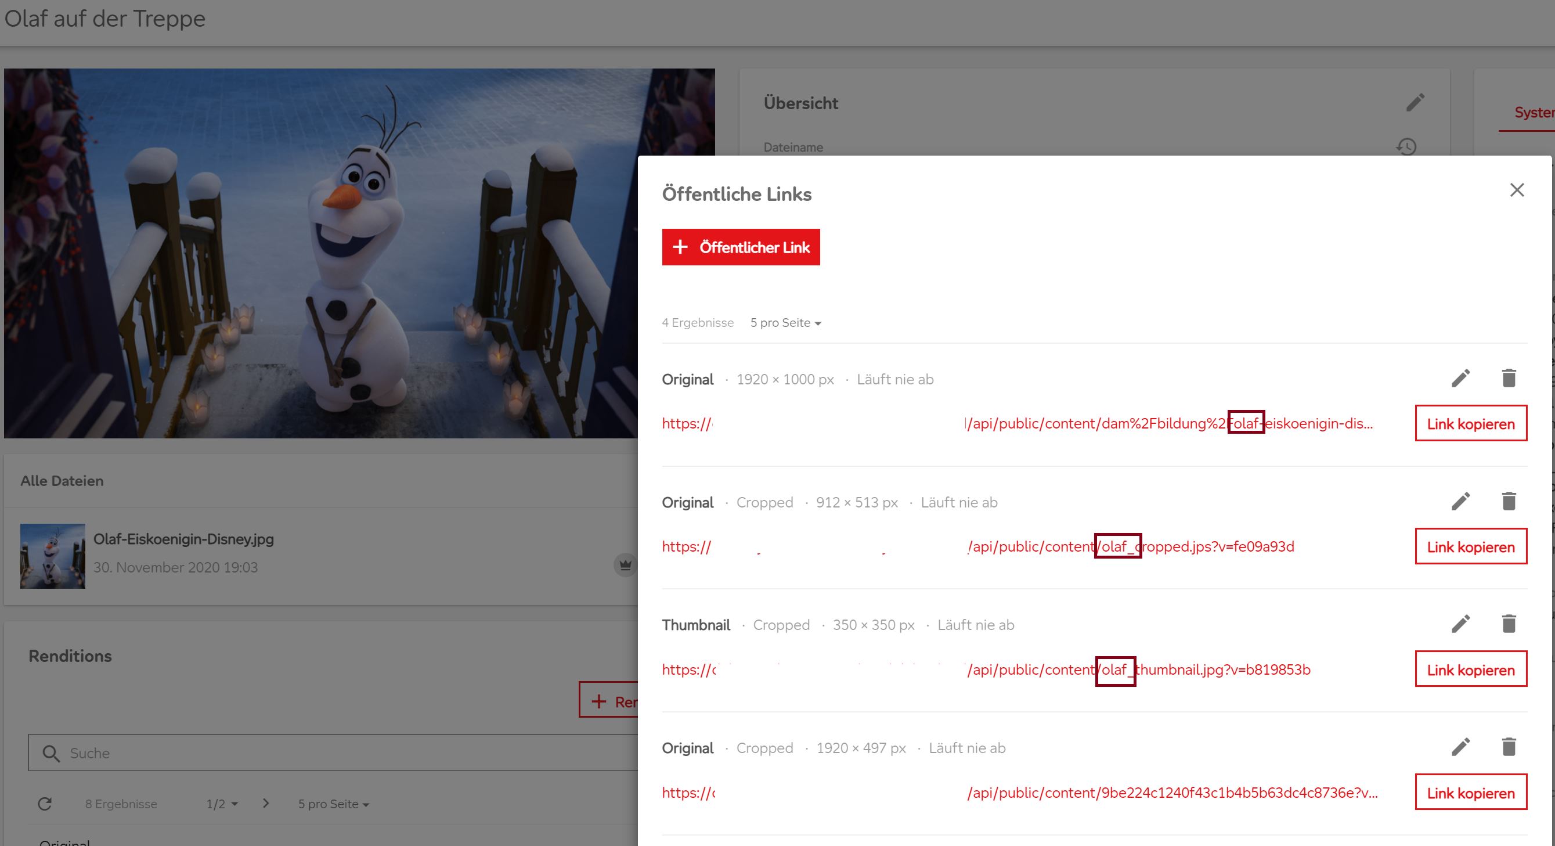Go to next Renditions page via chevron

(265, 804)
